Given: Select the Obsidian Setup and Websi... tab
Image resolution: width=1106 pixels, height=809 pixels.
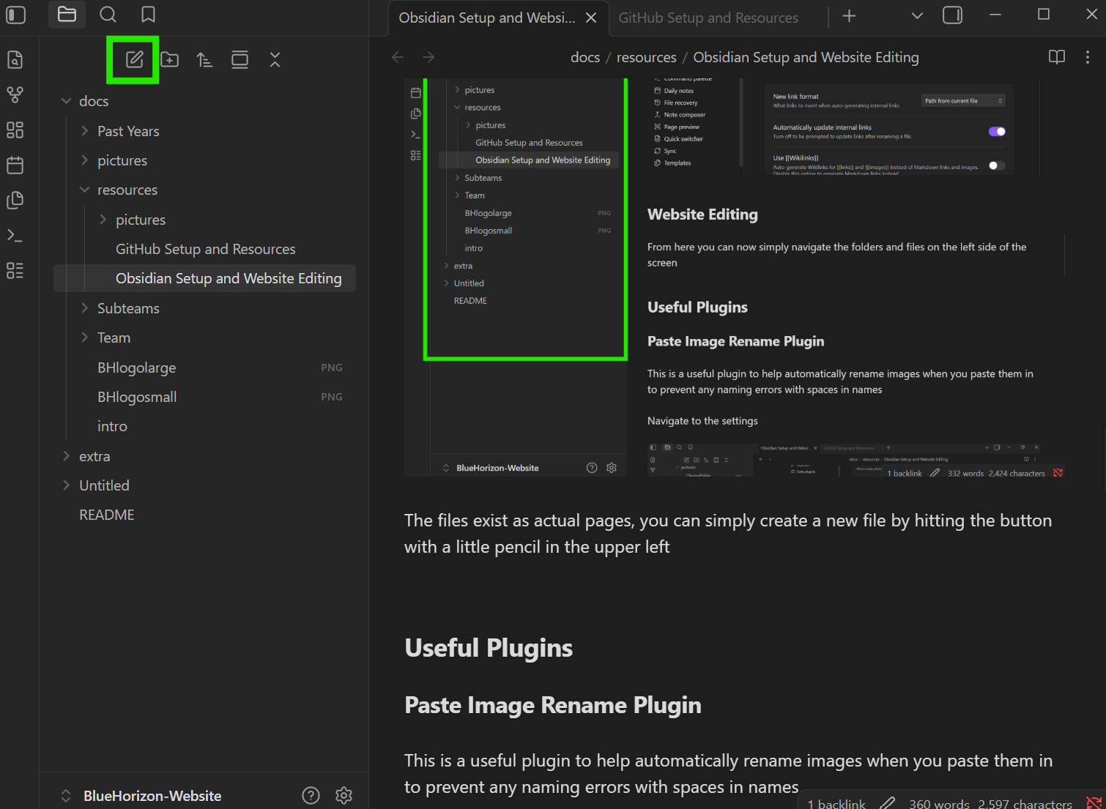Looking at the screenshot, I should point(486,18).
